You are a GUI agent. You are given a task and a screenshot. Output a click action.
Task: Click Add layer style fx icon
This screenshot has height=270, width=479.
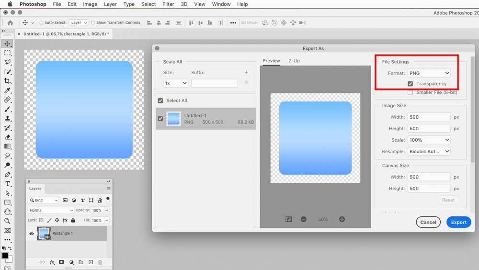[52, 262]
